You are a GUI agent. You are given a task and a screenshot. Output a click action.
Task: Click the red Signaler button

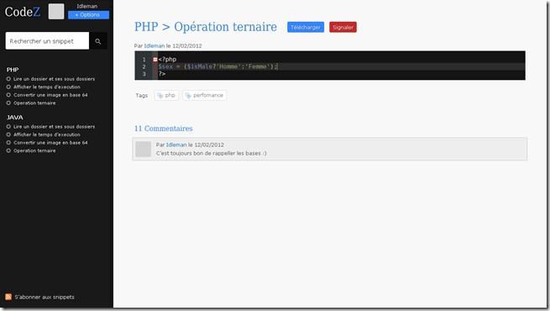point(343,28)
